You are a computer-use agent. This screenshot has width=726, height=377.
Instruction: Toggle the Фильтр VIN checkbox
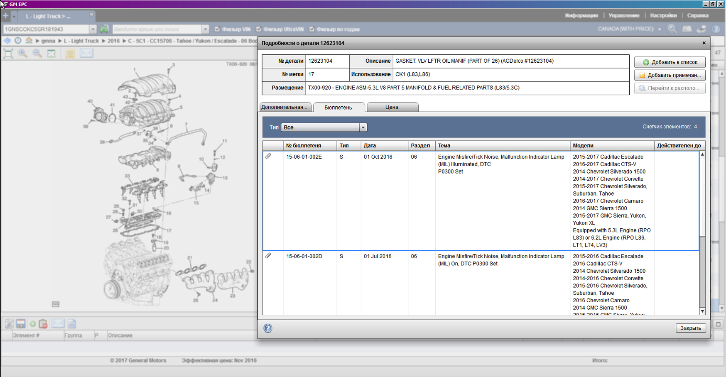[217, 29]
